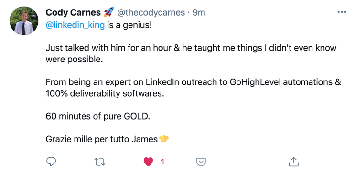Visit the @thecodycarnes handle link
This screenshot has height=173, width=355.
[x=151, y=13]
